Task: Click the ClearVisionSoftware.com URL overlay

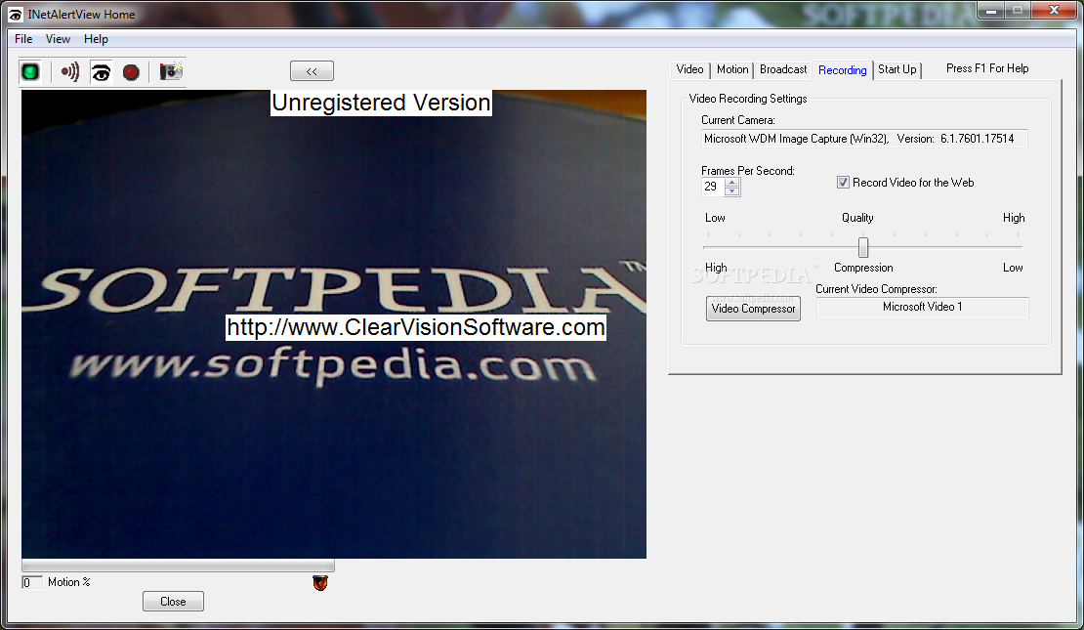Action: (416, 327)
